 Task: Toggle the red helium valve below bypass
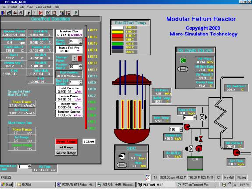[x=201, y=139]
